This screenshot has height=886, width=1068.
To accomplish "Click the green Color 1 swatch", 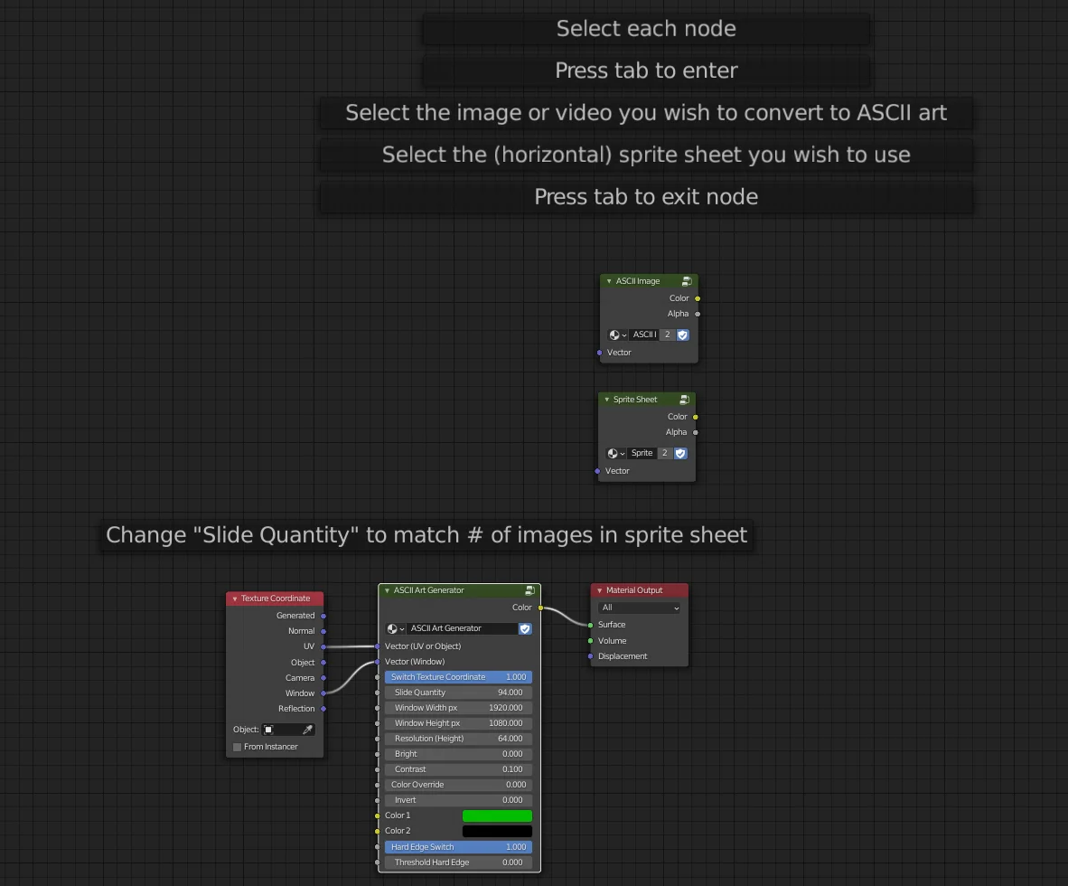I will coord(497,815).
